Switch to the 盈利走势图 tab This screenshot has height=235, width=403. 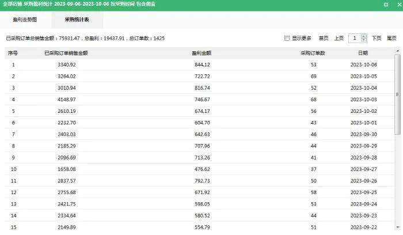click(25, 20)
